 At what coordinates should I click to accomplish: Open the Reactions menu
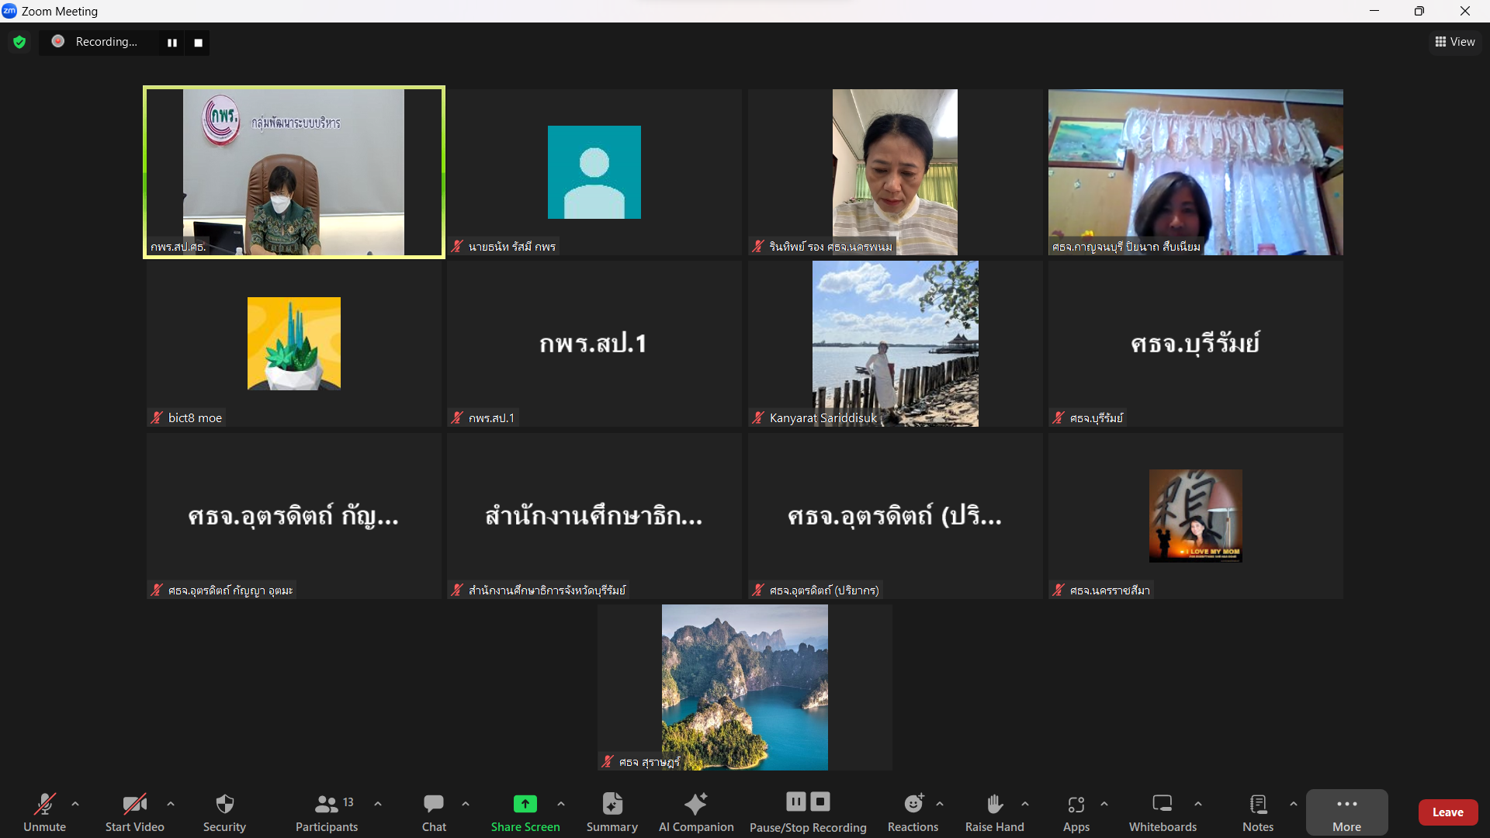pyautogui.click(x=913, y=812)
